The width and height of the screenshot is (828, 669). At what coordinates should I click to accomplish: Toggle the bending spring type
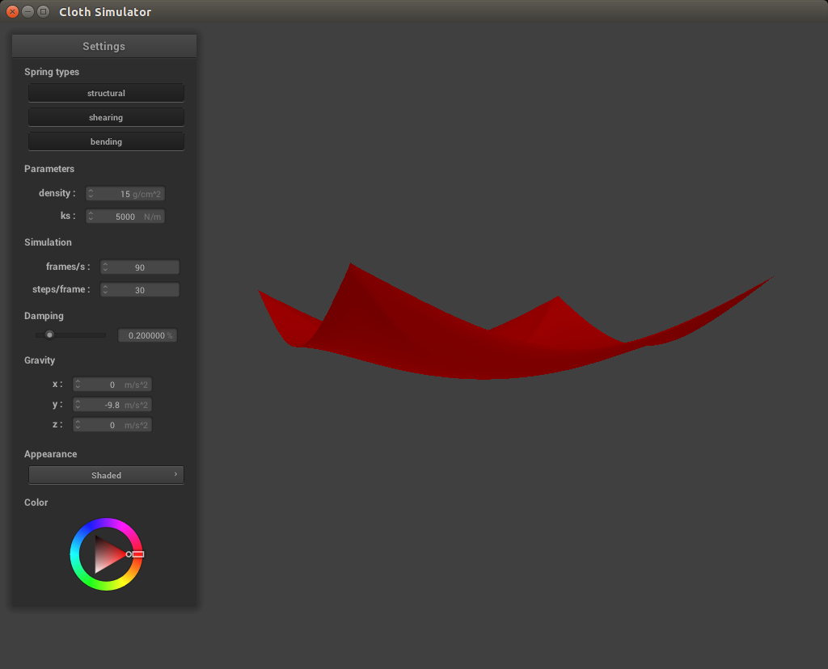pyautogui.click(x=106, y=141)
